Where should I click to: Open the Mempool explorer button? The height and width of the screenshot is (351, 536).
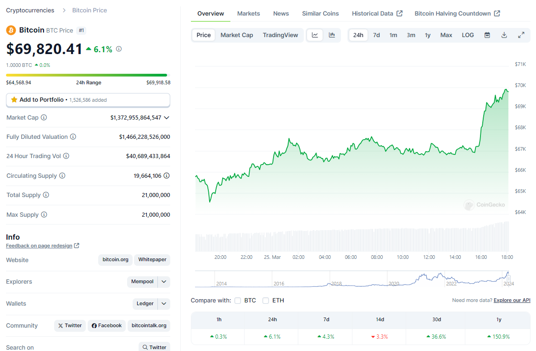tap(142, 282)
